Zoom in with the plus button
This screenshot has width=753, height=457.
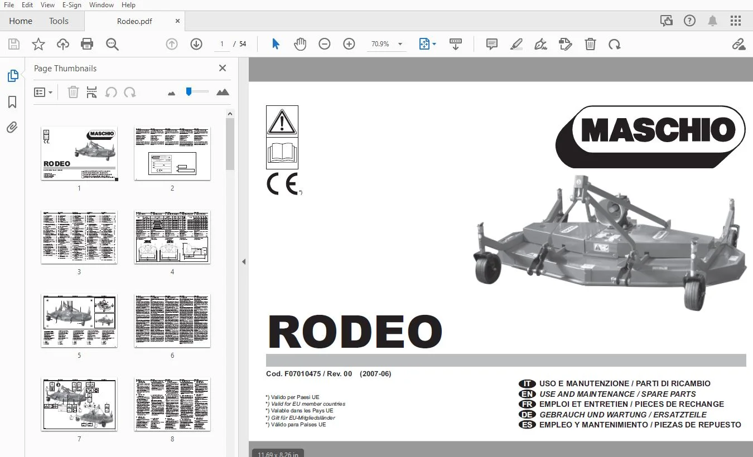(349, 44)
